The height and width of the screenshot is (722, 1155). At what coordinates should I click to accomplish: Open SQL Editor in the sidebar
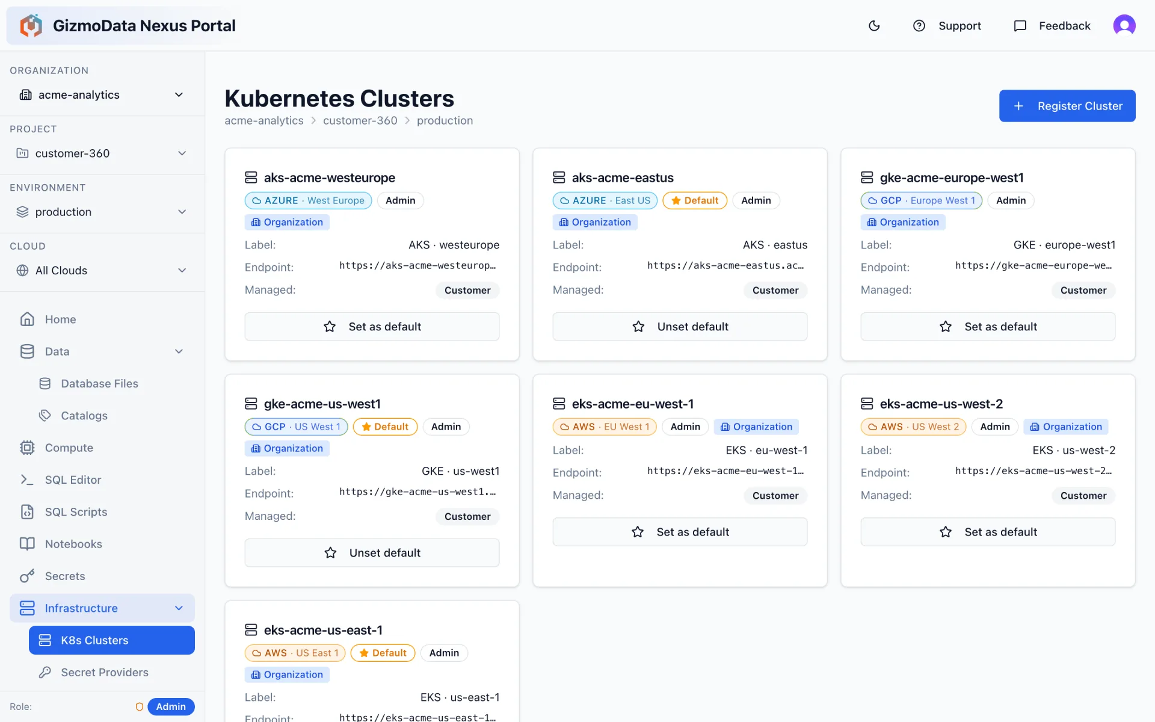(102, 480)
